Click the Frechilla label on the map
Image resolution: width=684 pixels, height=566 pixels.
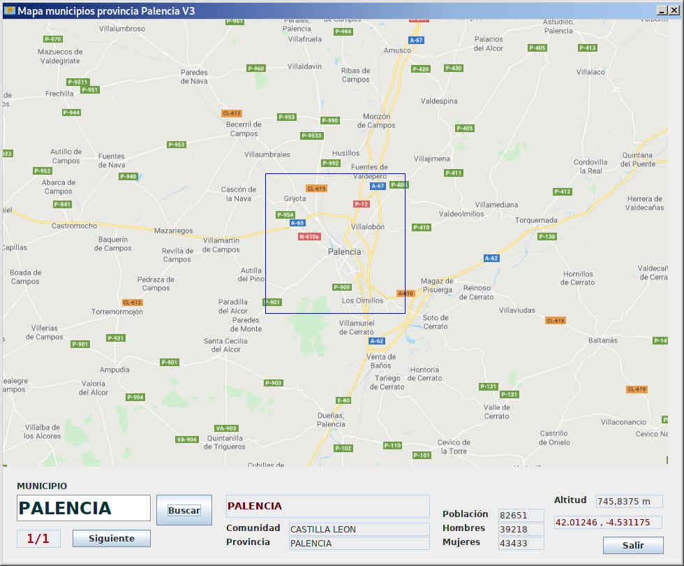pos(59,94)
